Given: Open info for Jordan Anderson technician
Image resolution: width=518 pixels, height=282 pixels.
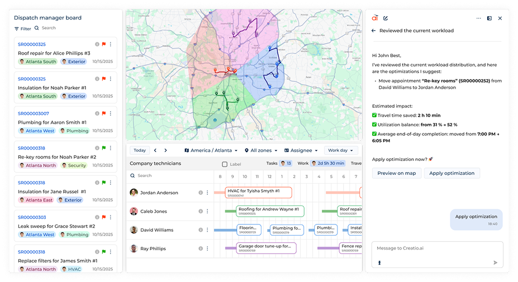Looking at the screenshot, I should (200, 193).
